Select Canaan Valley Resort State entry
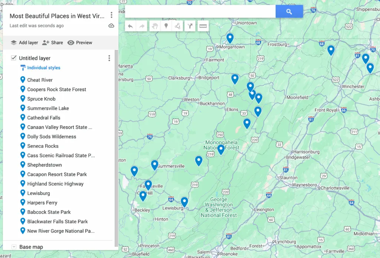This screenshot has width=380, height=258. click(x=60, y=127)
